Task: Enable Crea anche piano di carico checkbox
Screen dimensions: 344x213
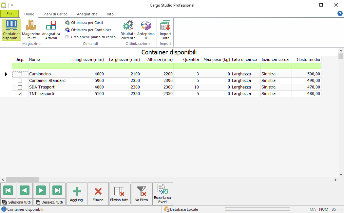Action: [67, 37]
